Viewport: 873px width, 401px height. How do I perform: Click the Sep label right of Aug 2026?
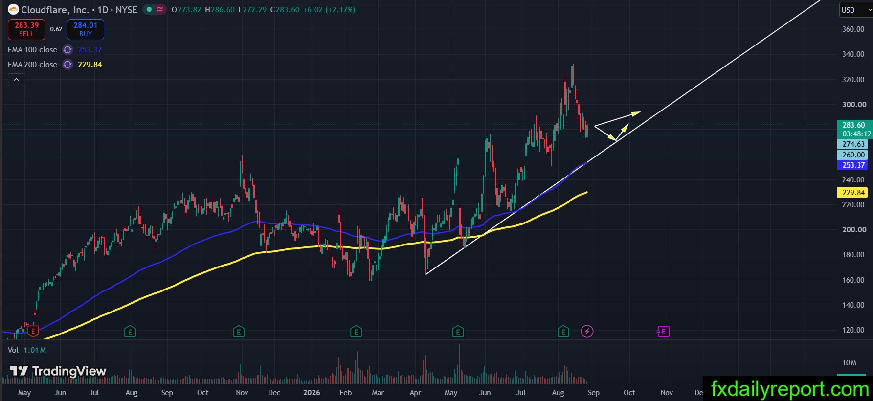tap(593, 393)
